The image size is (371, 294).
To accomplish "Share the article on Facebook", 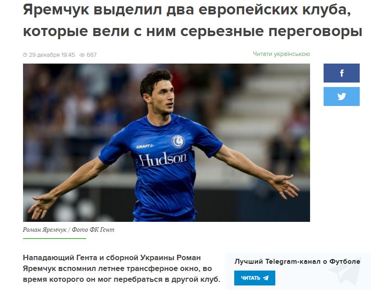I will (x=341, y=73).
